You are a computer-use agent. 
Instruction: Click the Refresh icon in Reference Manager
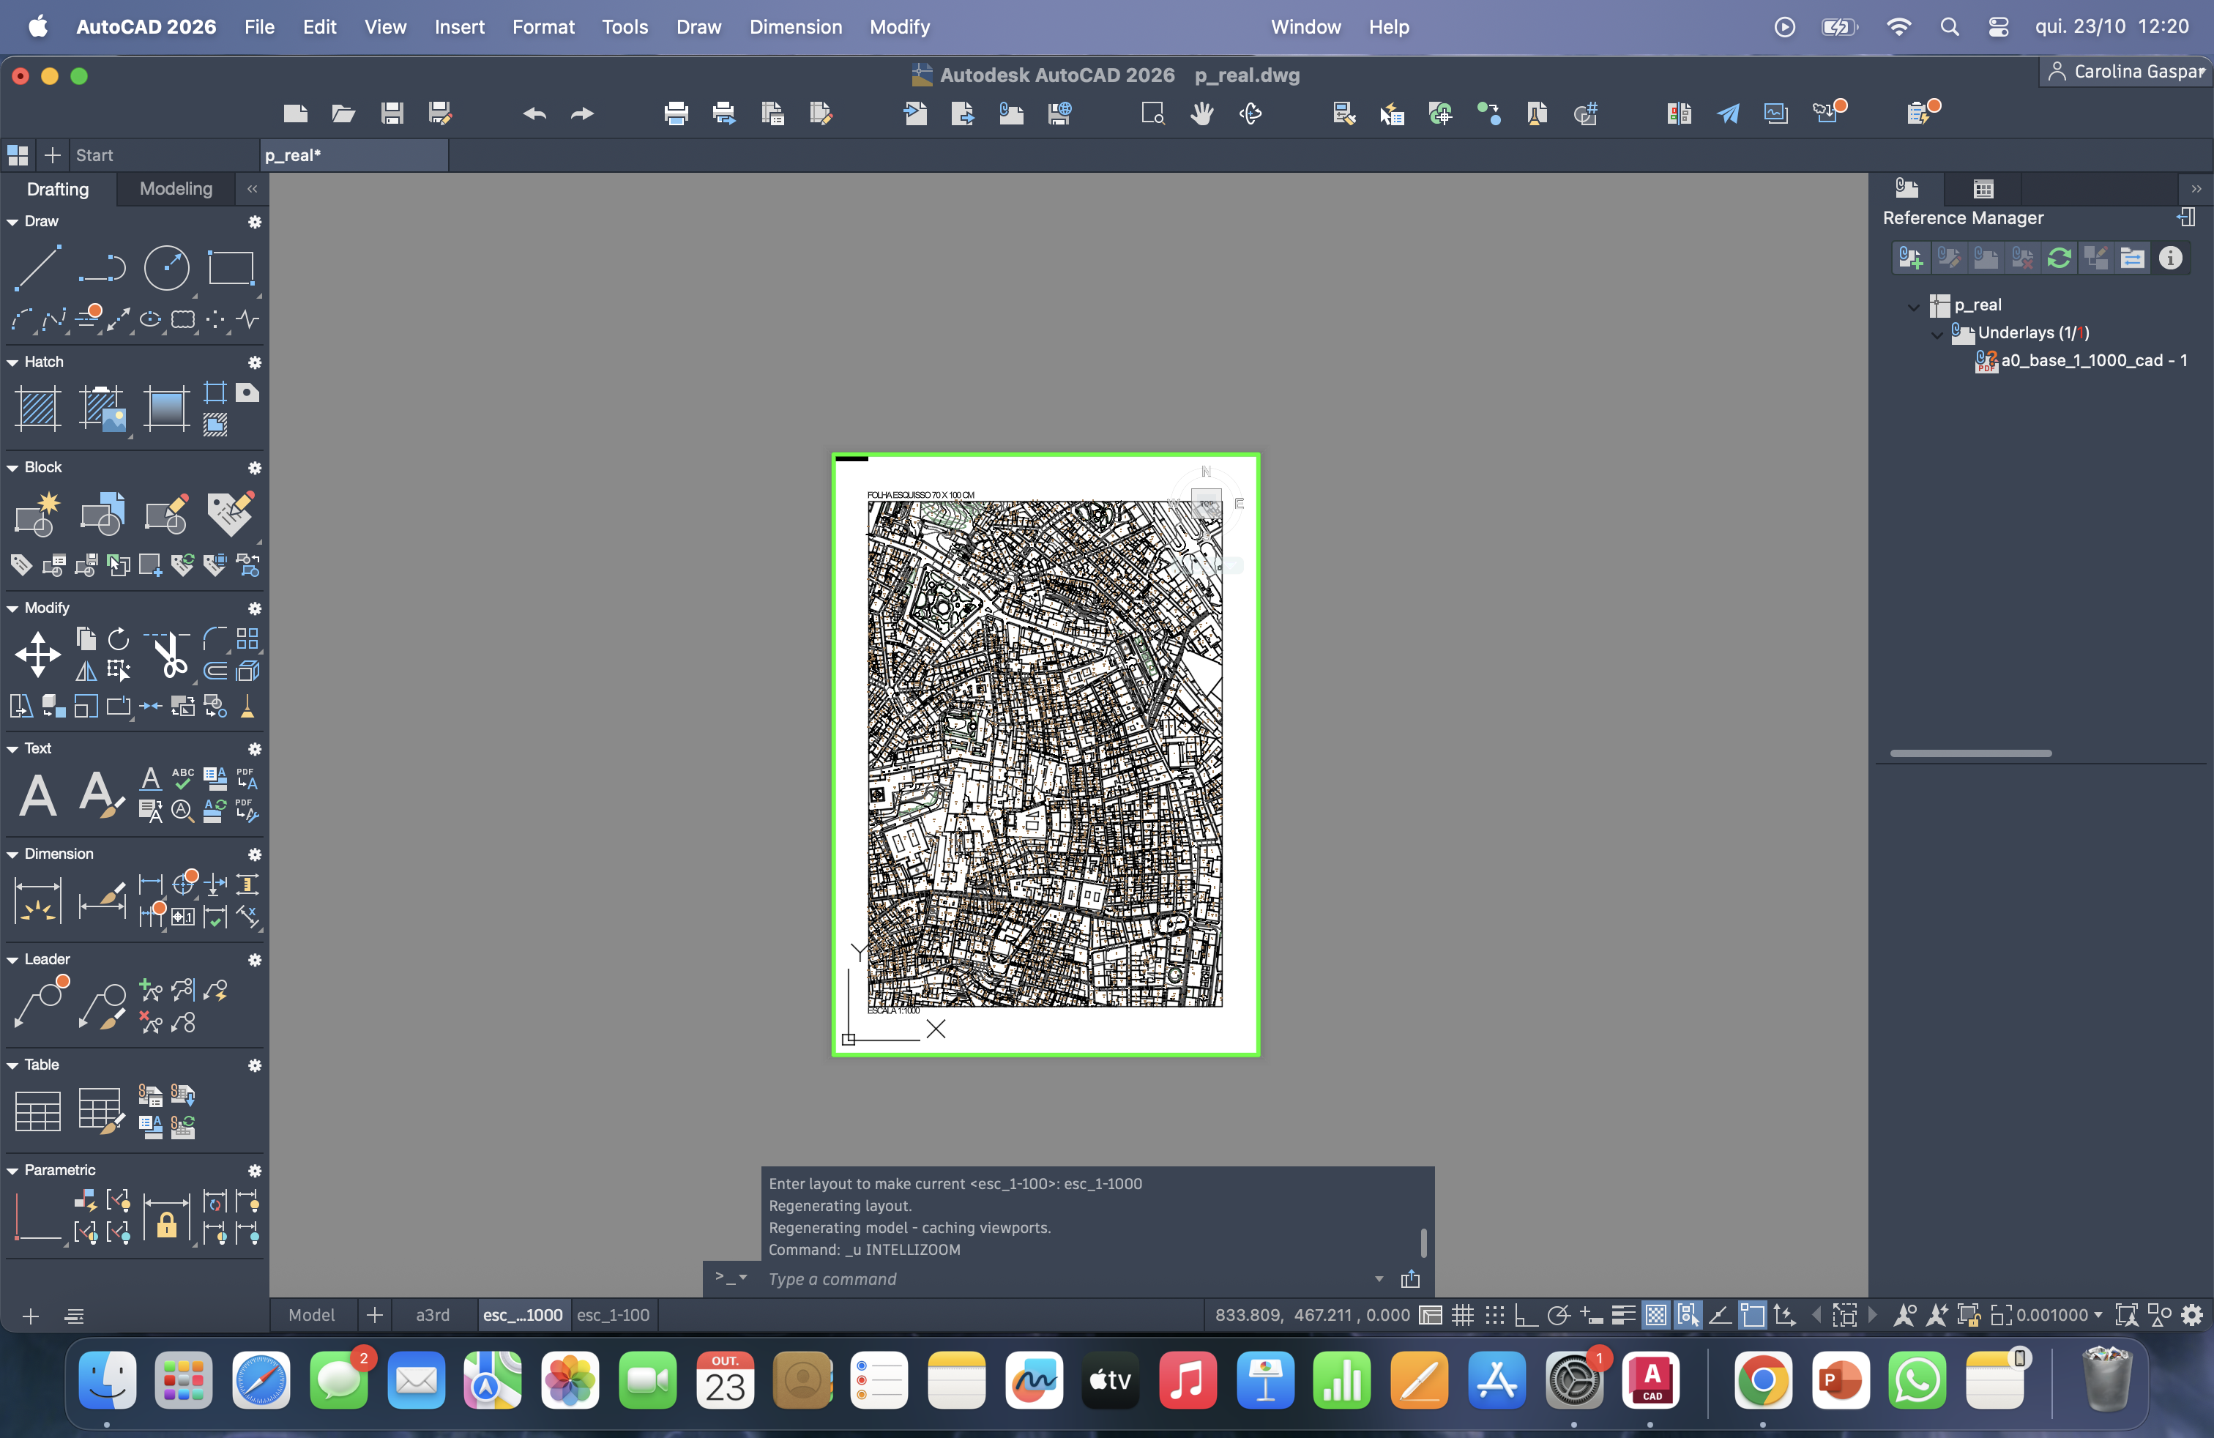[2059, 258]
